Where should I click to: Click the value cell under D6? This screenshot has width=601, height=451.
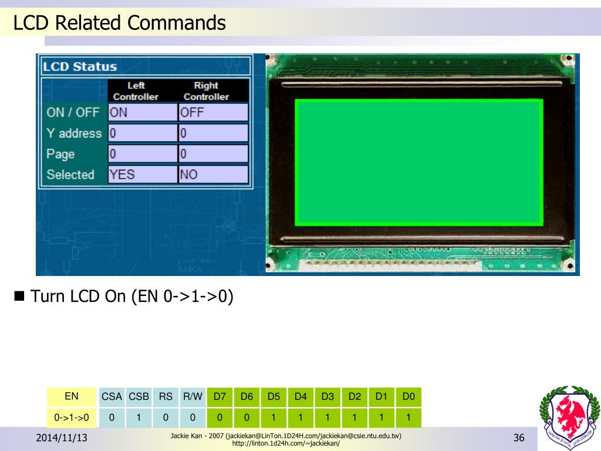pyautogui.click(x=247, y=418)
